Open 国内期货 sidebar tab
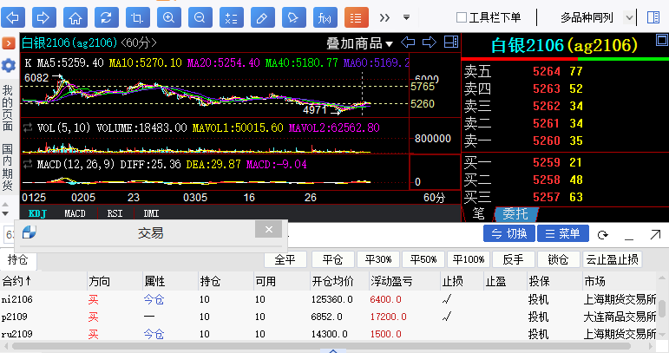This screenshot has width=669, height=353. 8,167
